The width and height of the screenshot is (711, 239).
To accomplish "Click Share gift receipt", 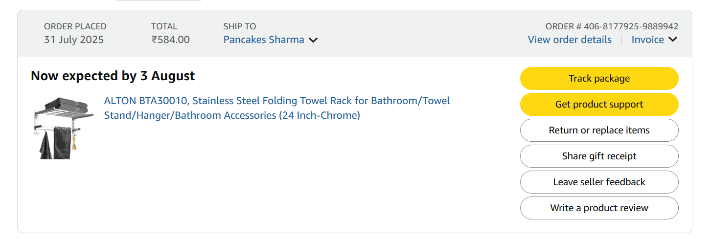I will pos(599,156).
